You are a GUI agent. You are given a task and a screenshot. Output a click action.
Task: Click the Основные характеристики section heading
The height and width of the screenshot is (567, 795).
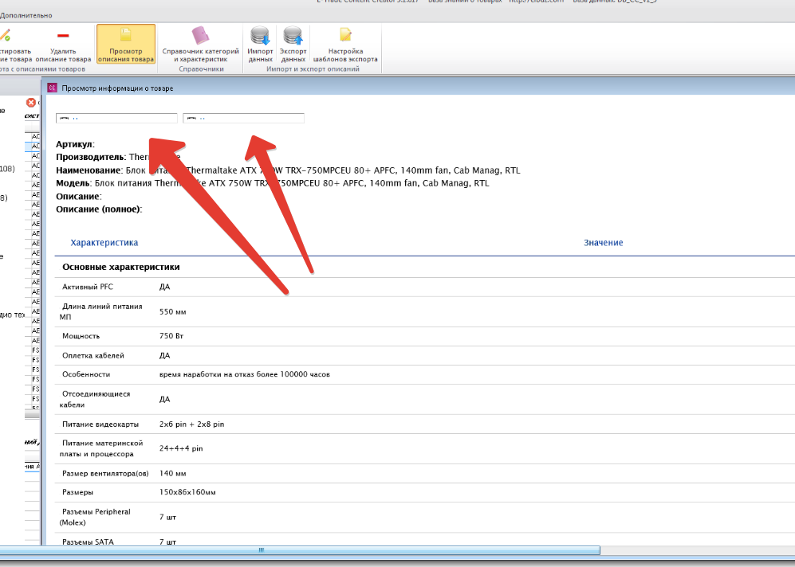pos(120,267)
